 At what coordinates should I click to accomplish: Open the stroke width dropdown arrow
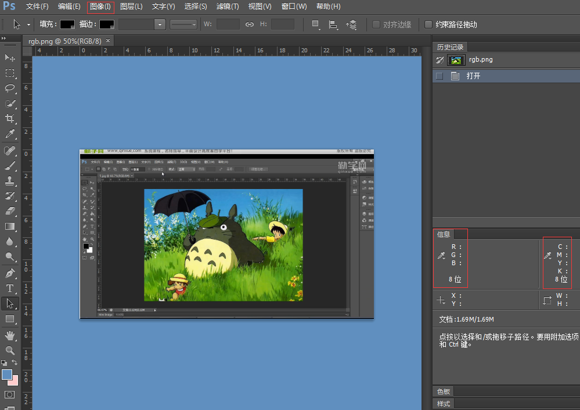(160, 25)
